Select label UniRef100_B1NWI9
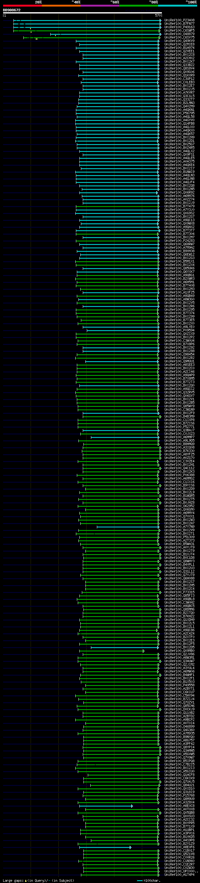Image resolution: width=200 pixels, height=883 pixels. click(179, 172)
